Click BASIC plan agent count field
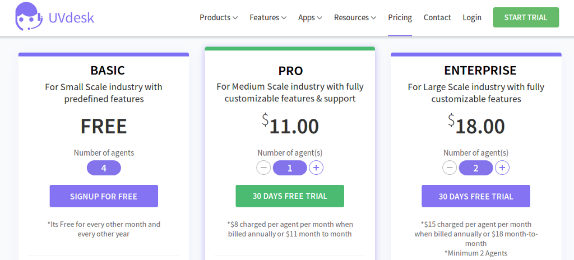 point(104,168)
